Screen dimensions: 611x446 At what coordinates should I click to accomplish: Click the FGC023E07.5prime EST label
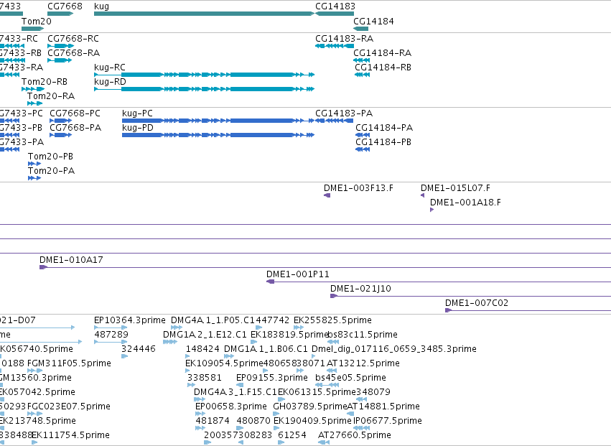[x=69, y=406]
